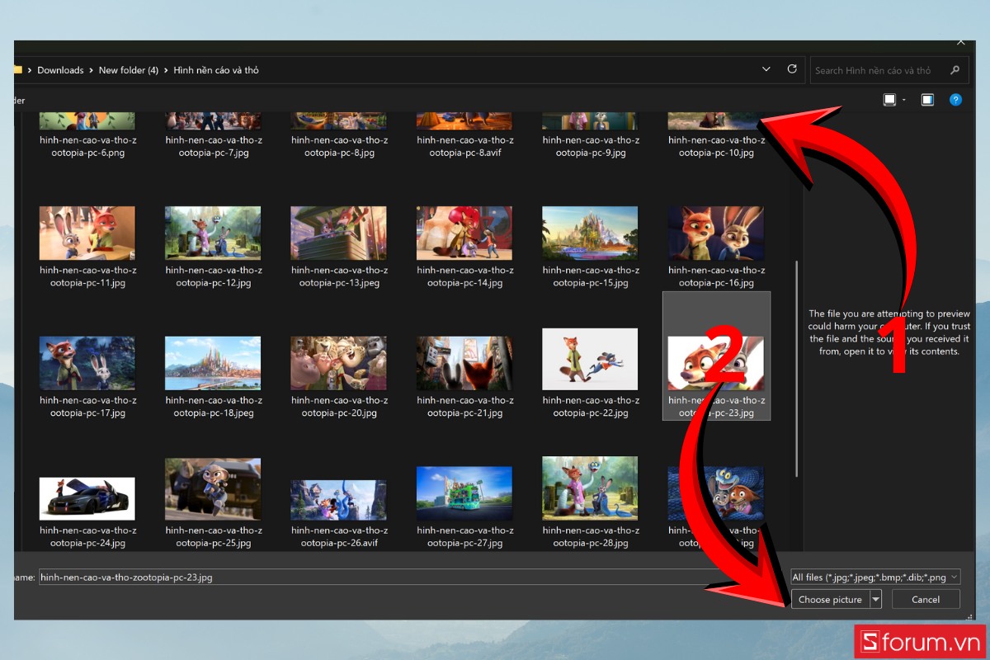Go to Downloads in the breadcrumb path
Image resolution: width=990 pixels, height=660 pixels.
(60, 70)
